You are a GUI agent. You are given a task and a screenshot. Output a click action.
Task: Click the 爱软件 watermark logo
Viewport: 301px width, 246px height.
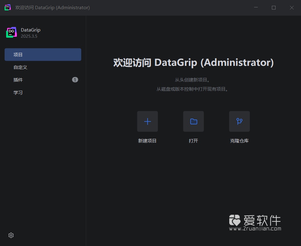tap(235, 220)
